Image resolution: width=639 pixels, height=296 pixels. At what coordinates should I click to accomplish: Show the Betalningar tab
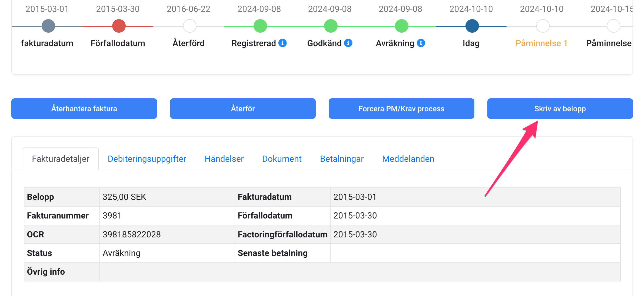coord(342,159)
